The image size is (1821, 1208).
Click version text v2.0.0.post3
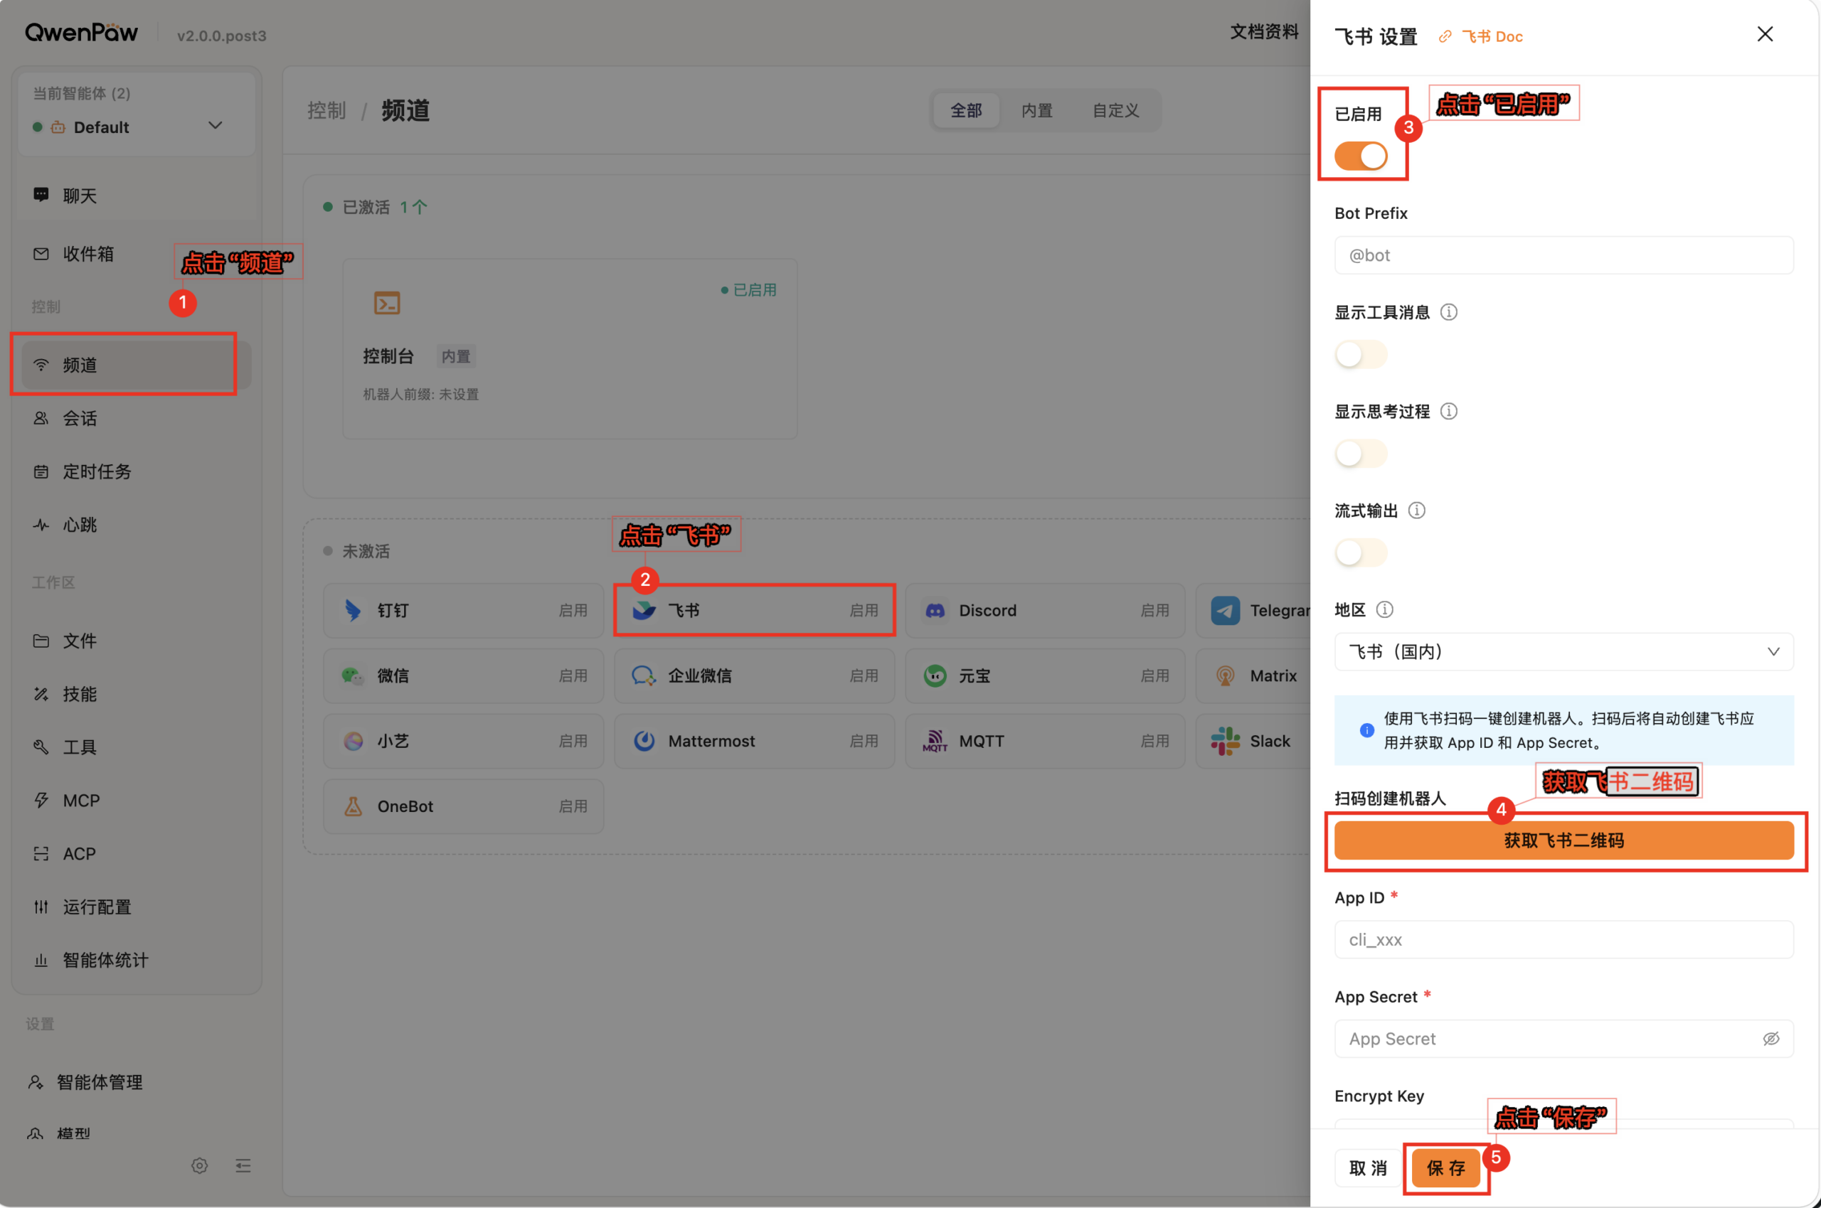(x=222, y=36)
